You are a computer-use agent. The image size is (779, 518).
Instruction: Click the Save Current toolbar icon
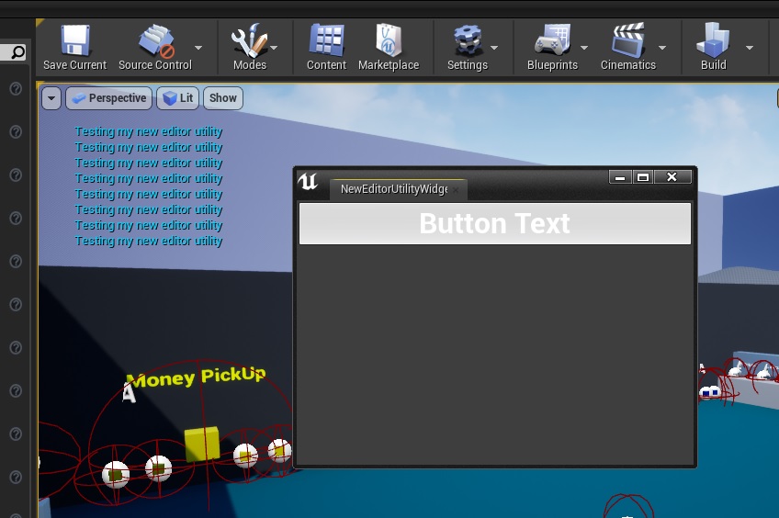pos(74,41)
